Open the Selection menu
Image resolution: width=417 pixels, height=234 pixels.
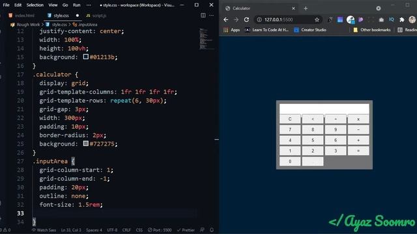point(35,5)
